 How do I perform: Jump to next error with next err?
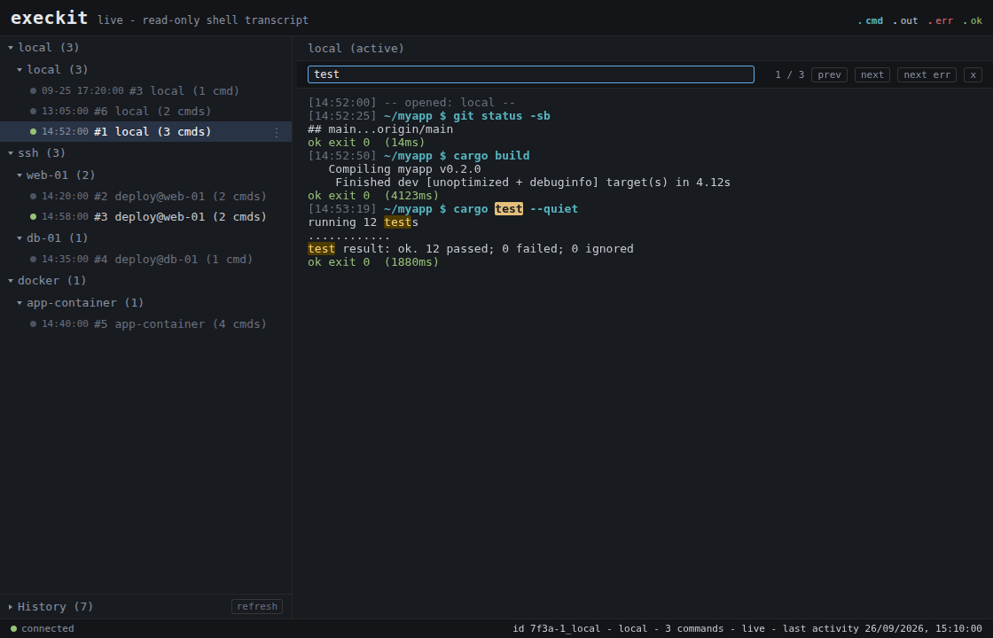tap(927, 74)
